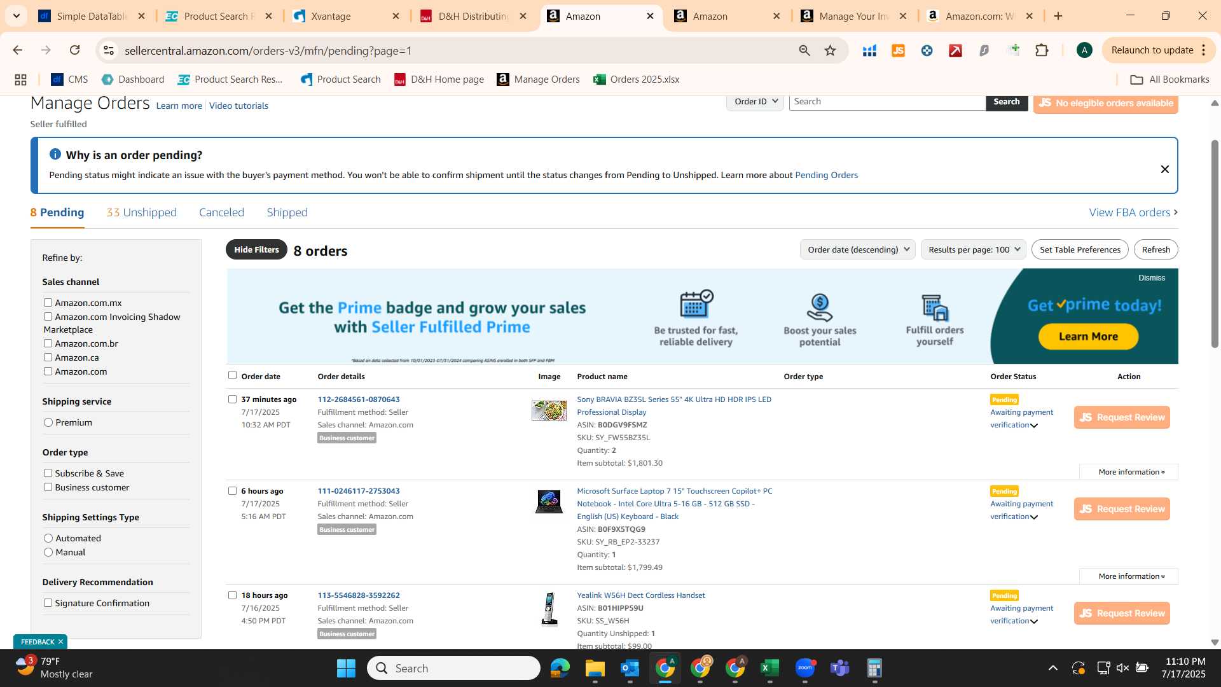This screenshot has width=1221, height=687.
Task: Check Amazon.com.br sales channel
Action: pos(48,343)
